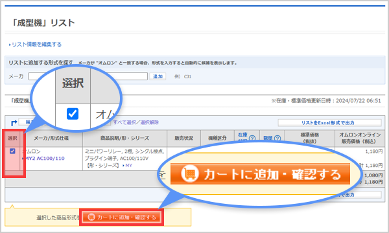Open the MY2 AC100/110 product link
389x233 pixels.
coord(45,159)
